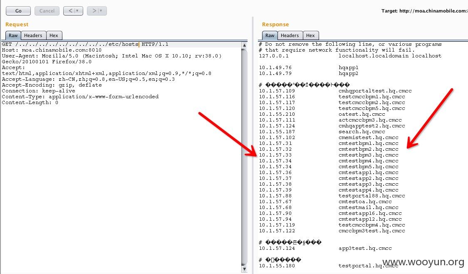The width and height of the screenshot is (468, 274).
Task: Click oatest.hq.cmcc hostname
Action: pos(362,114)
